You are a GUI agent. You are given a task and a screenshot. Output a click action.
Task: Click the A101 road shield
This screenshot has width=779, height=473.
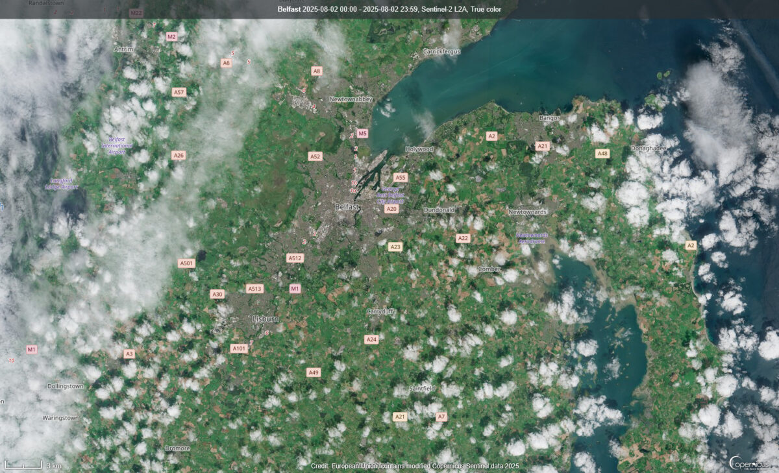click(x=239, y=348)
